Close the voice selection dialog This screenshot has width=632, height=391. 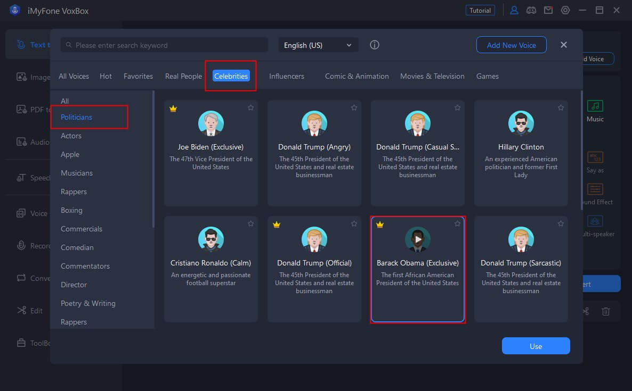563,45
